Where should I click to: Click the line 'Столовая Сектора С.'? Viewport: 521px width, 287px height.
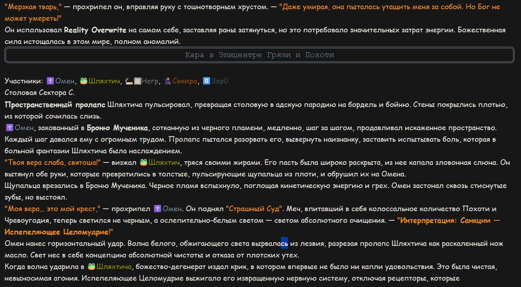[40, 93]
